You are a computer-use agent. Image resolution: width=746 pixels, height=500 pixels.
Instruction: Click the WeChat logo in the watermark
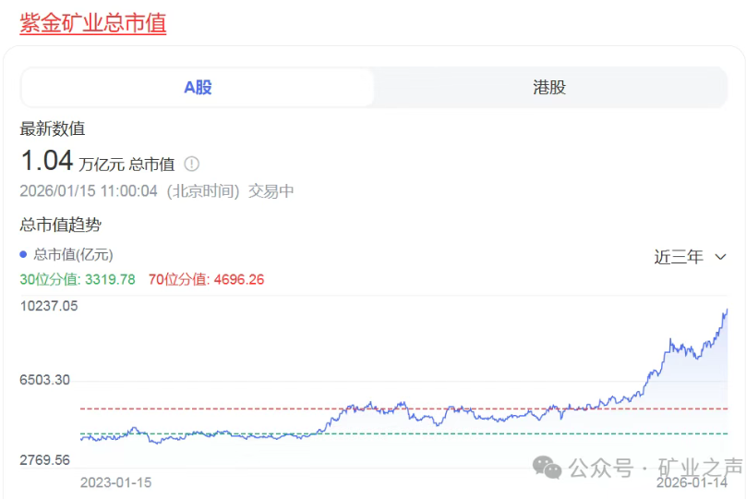coord(547,467)
